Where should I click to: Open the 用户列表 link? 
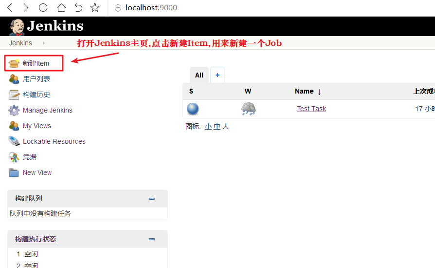(36, 79)
